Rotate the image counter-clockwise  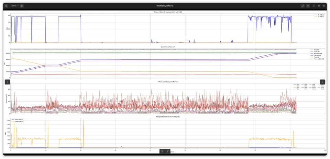tap(162, 151)
